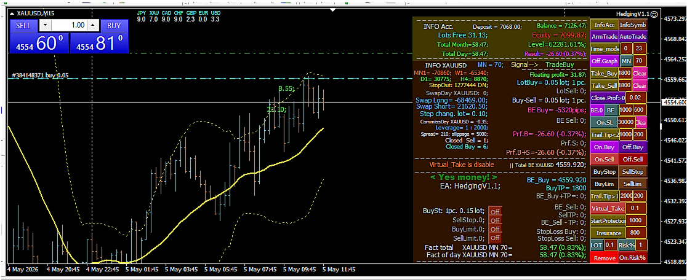Click the SellStop order button
Viewport: 687px width, 280px height.
(x=633, y=172)
